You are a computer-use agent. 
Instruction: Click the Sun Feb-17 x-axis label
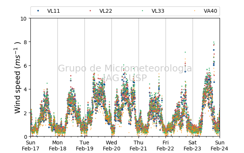click(x=30, y=146)
